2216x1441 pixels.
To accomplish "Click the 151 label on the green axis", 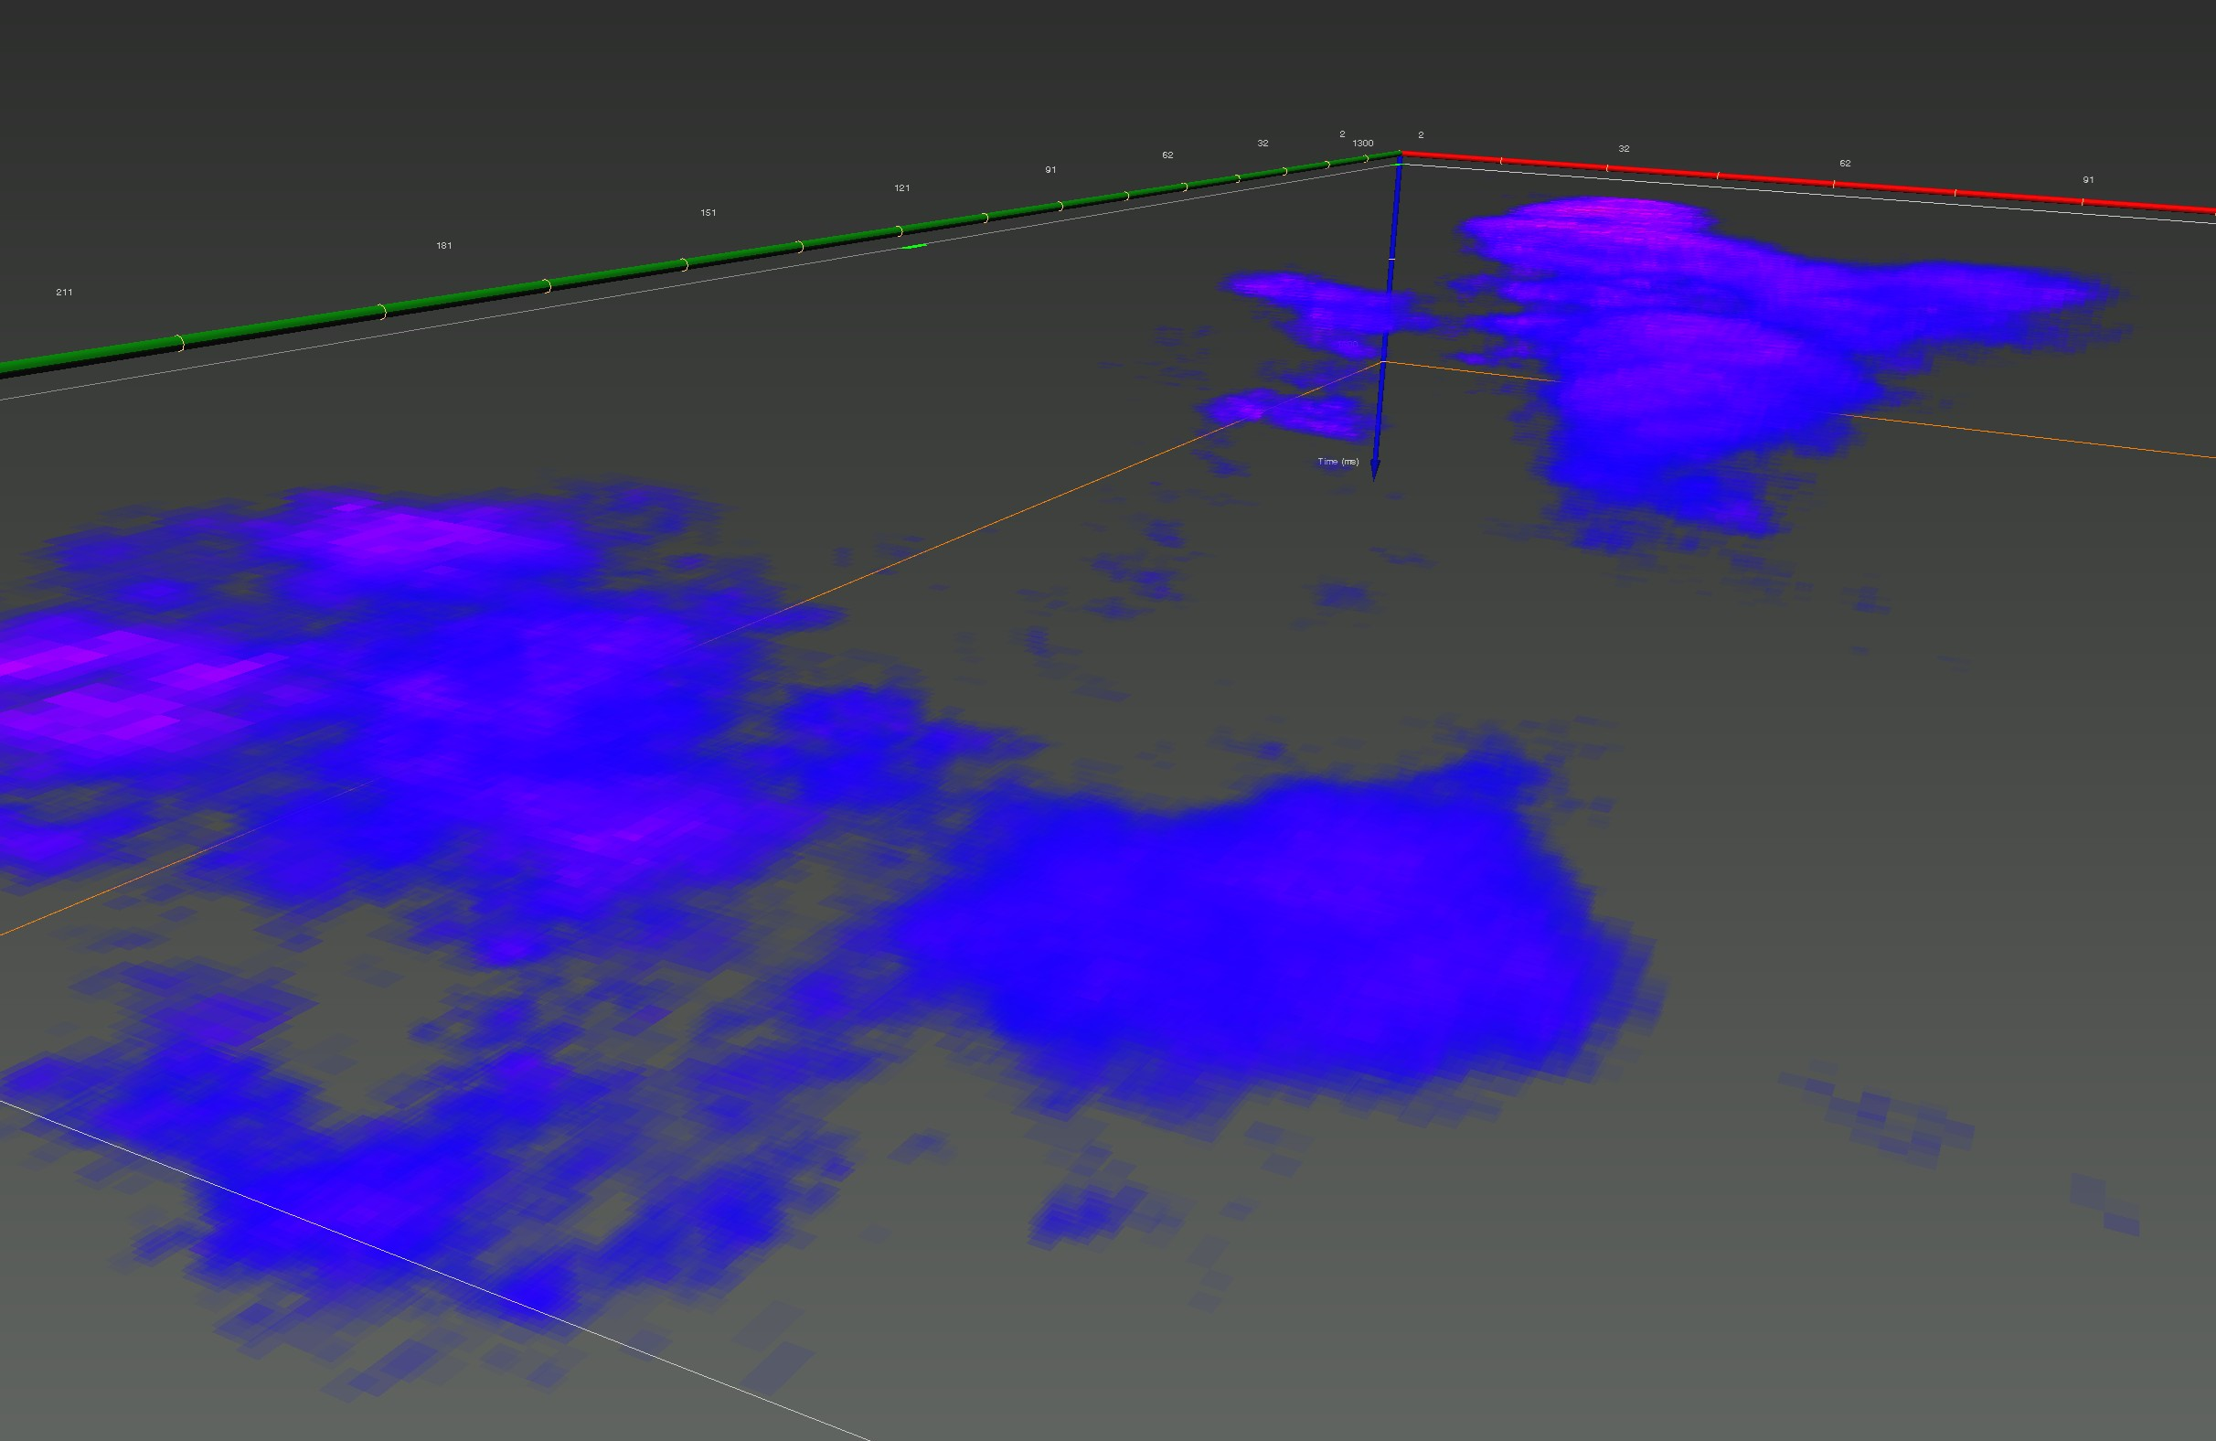I will pyautogui.click(x=708, y=213).
